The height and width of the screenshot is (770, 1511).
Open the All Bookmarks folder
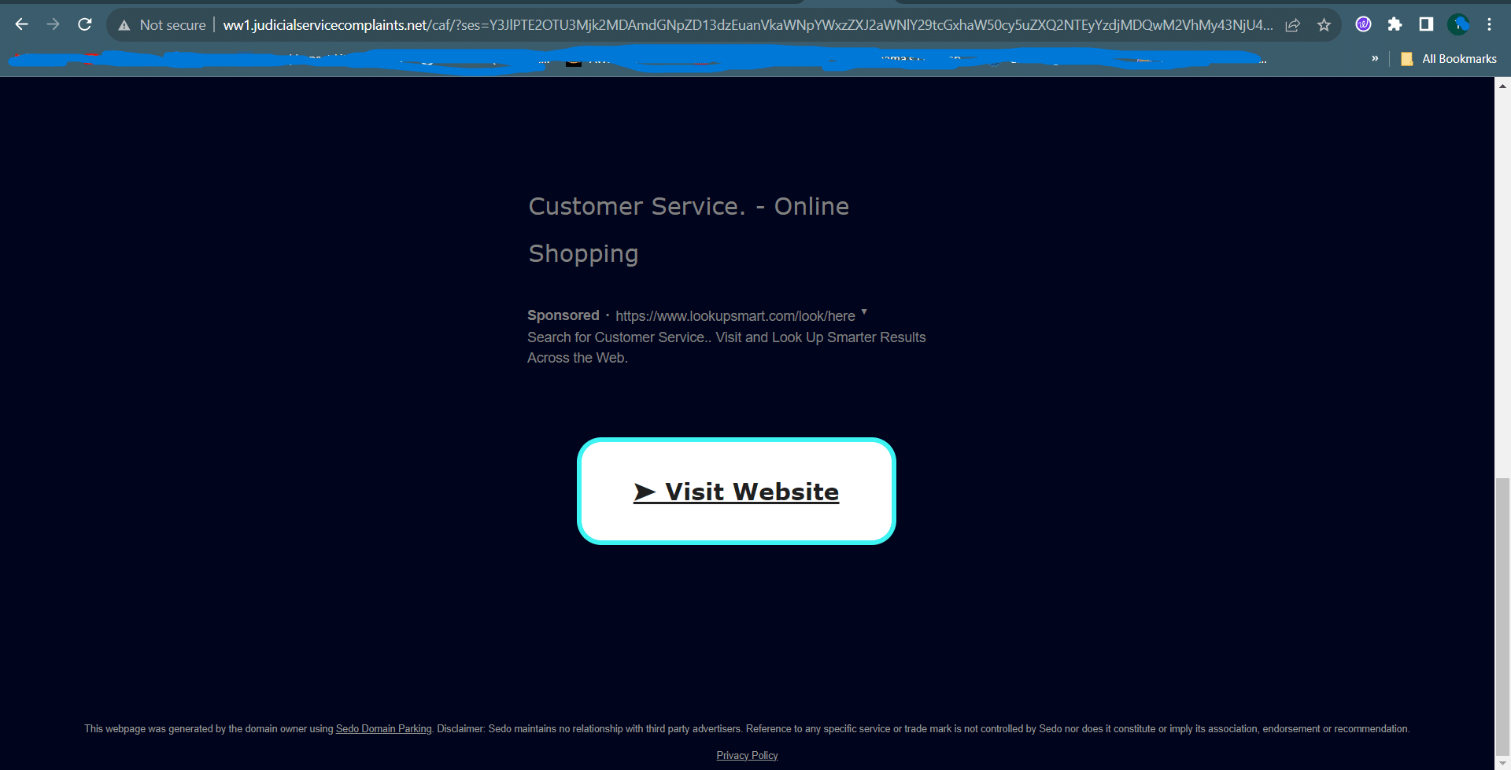1449,59
